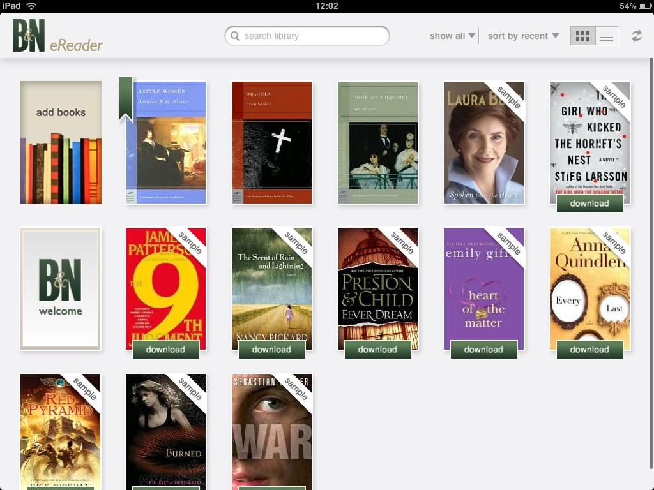Screen dimensions: 654x490
Task: Open the show all dropdown
Action: tap(452, 36)
